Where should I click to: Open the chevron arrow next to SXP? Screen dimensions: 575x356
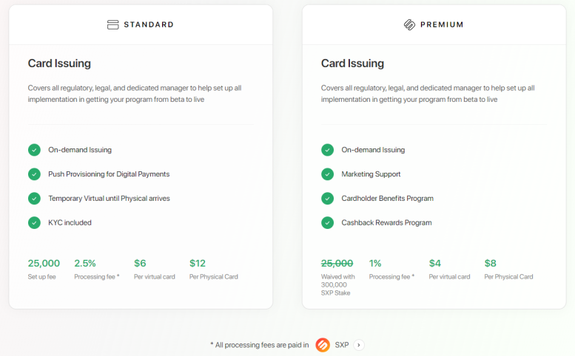(x=359, y=345)
